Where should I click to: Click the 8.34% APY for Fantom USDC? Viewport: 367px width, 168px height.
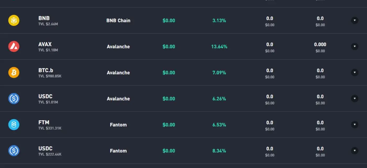219,151
